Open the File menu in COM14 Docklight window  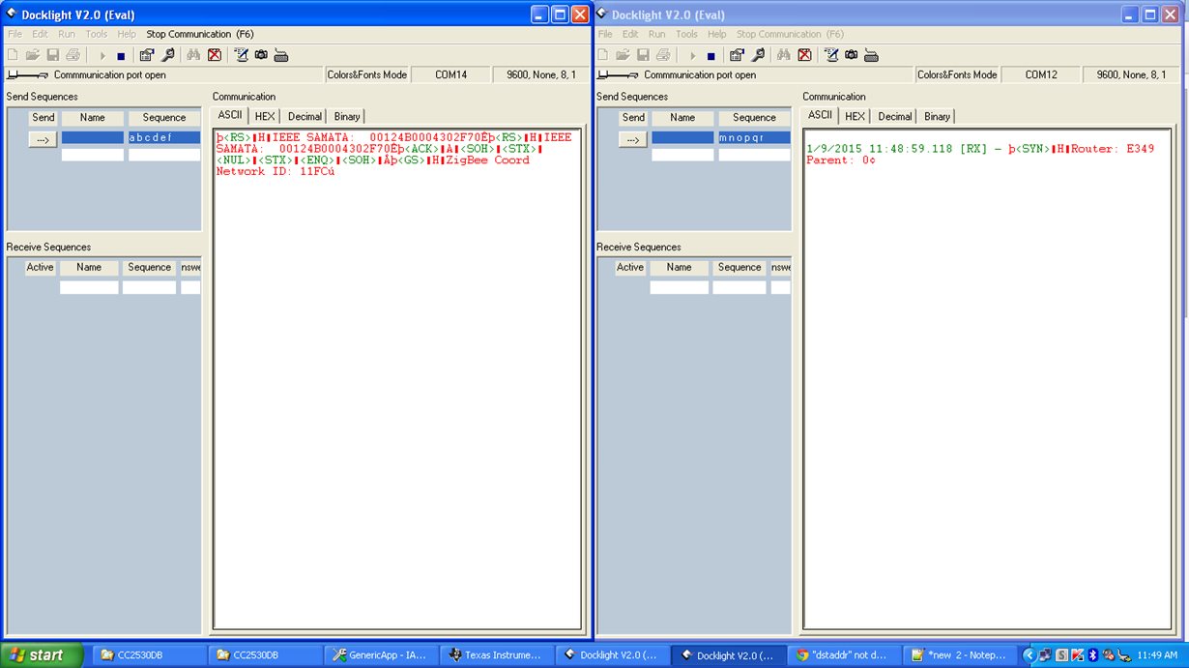pyautogui.click(x=14, y=34)
